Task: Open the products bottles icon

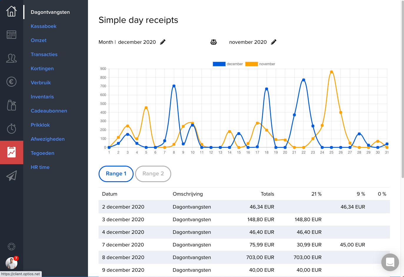Action: click(x=11, y=105)
